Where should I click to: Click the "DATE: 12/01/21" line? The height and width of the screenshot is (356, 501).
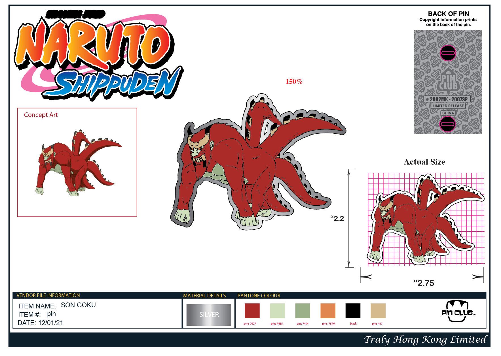[40, 323]
